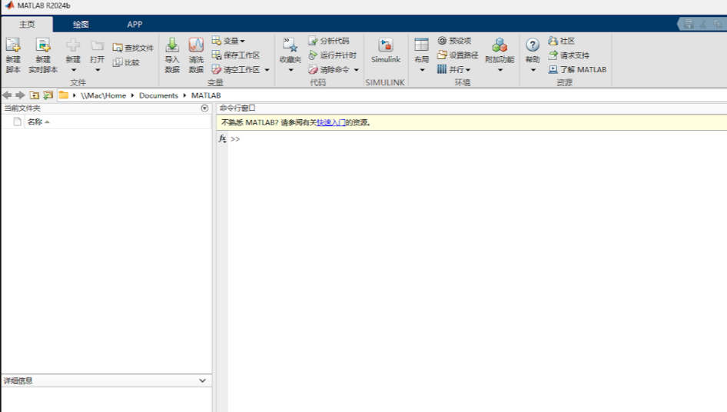
Task: Click the 帮助 (Help) question mark icon
Action: coord(533,45)
